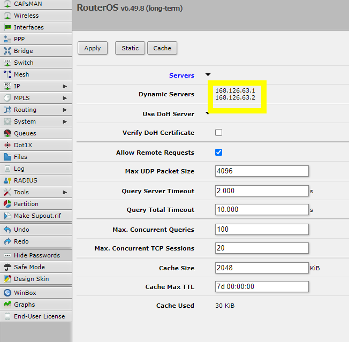Open the Wireless menu item
Viewport: 349px width, 342px height.
[36, 16]
